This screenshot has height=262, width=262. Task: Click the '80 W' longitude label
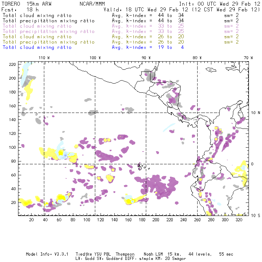(x=197, y=58)
